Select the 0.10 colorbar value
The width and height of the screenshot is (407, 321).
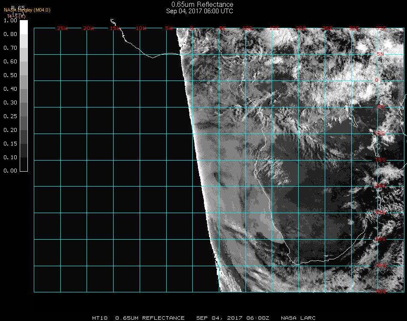click(x=10, y=158)
